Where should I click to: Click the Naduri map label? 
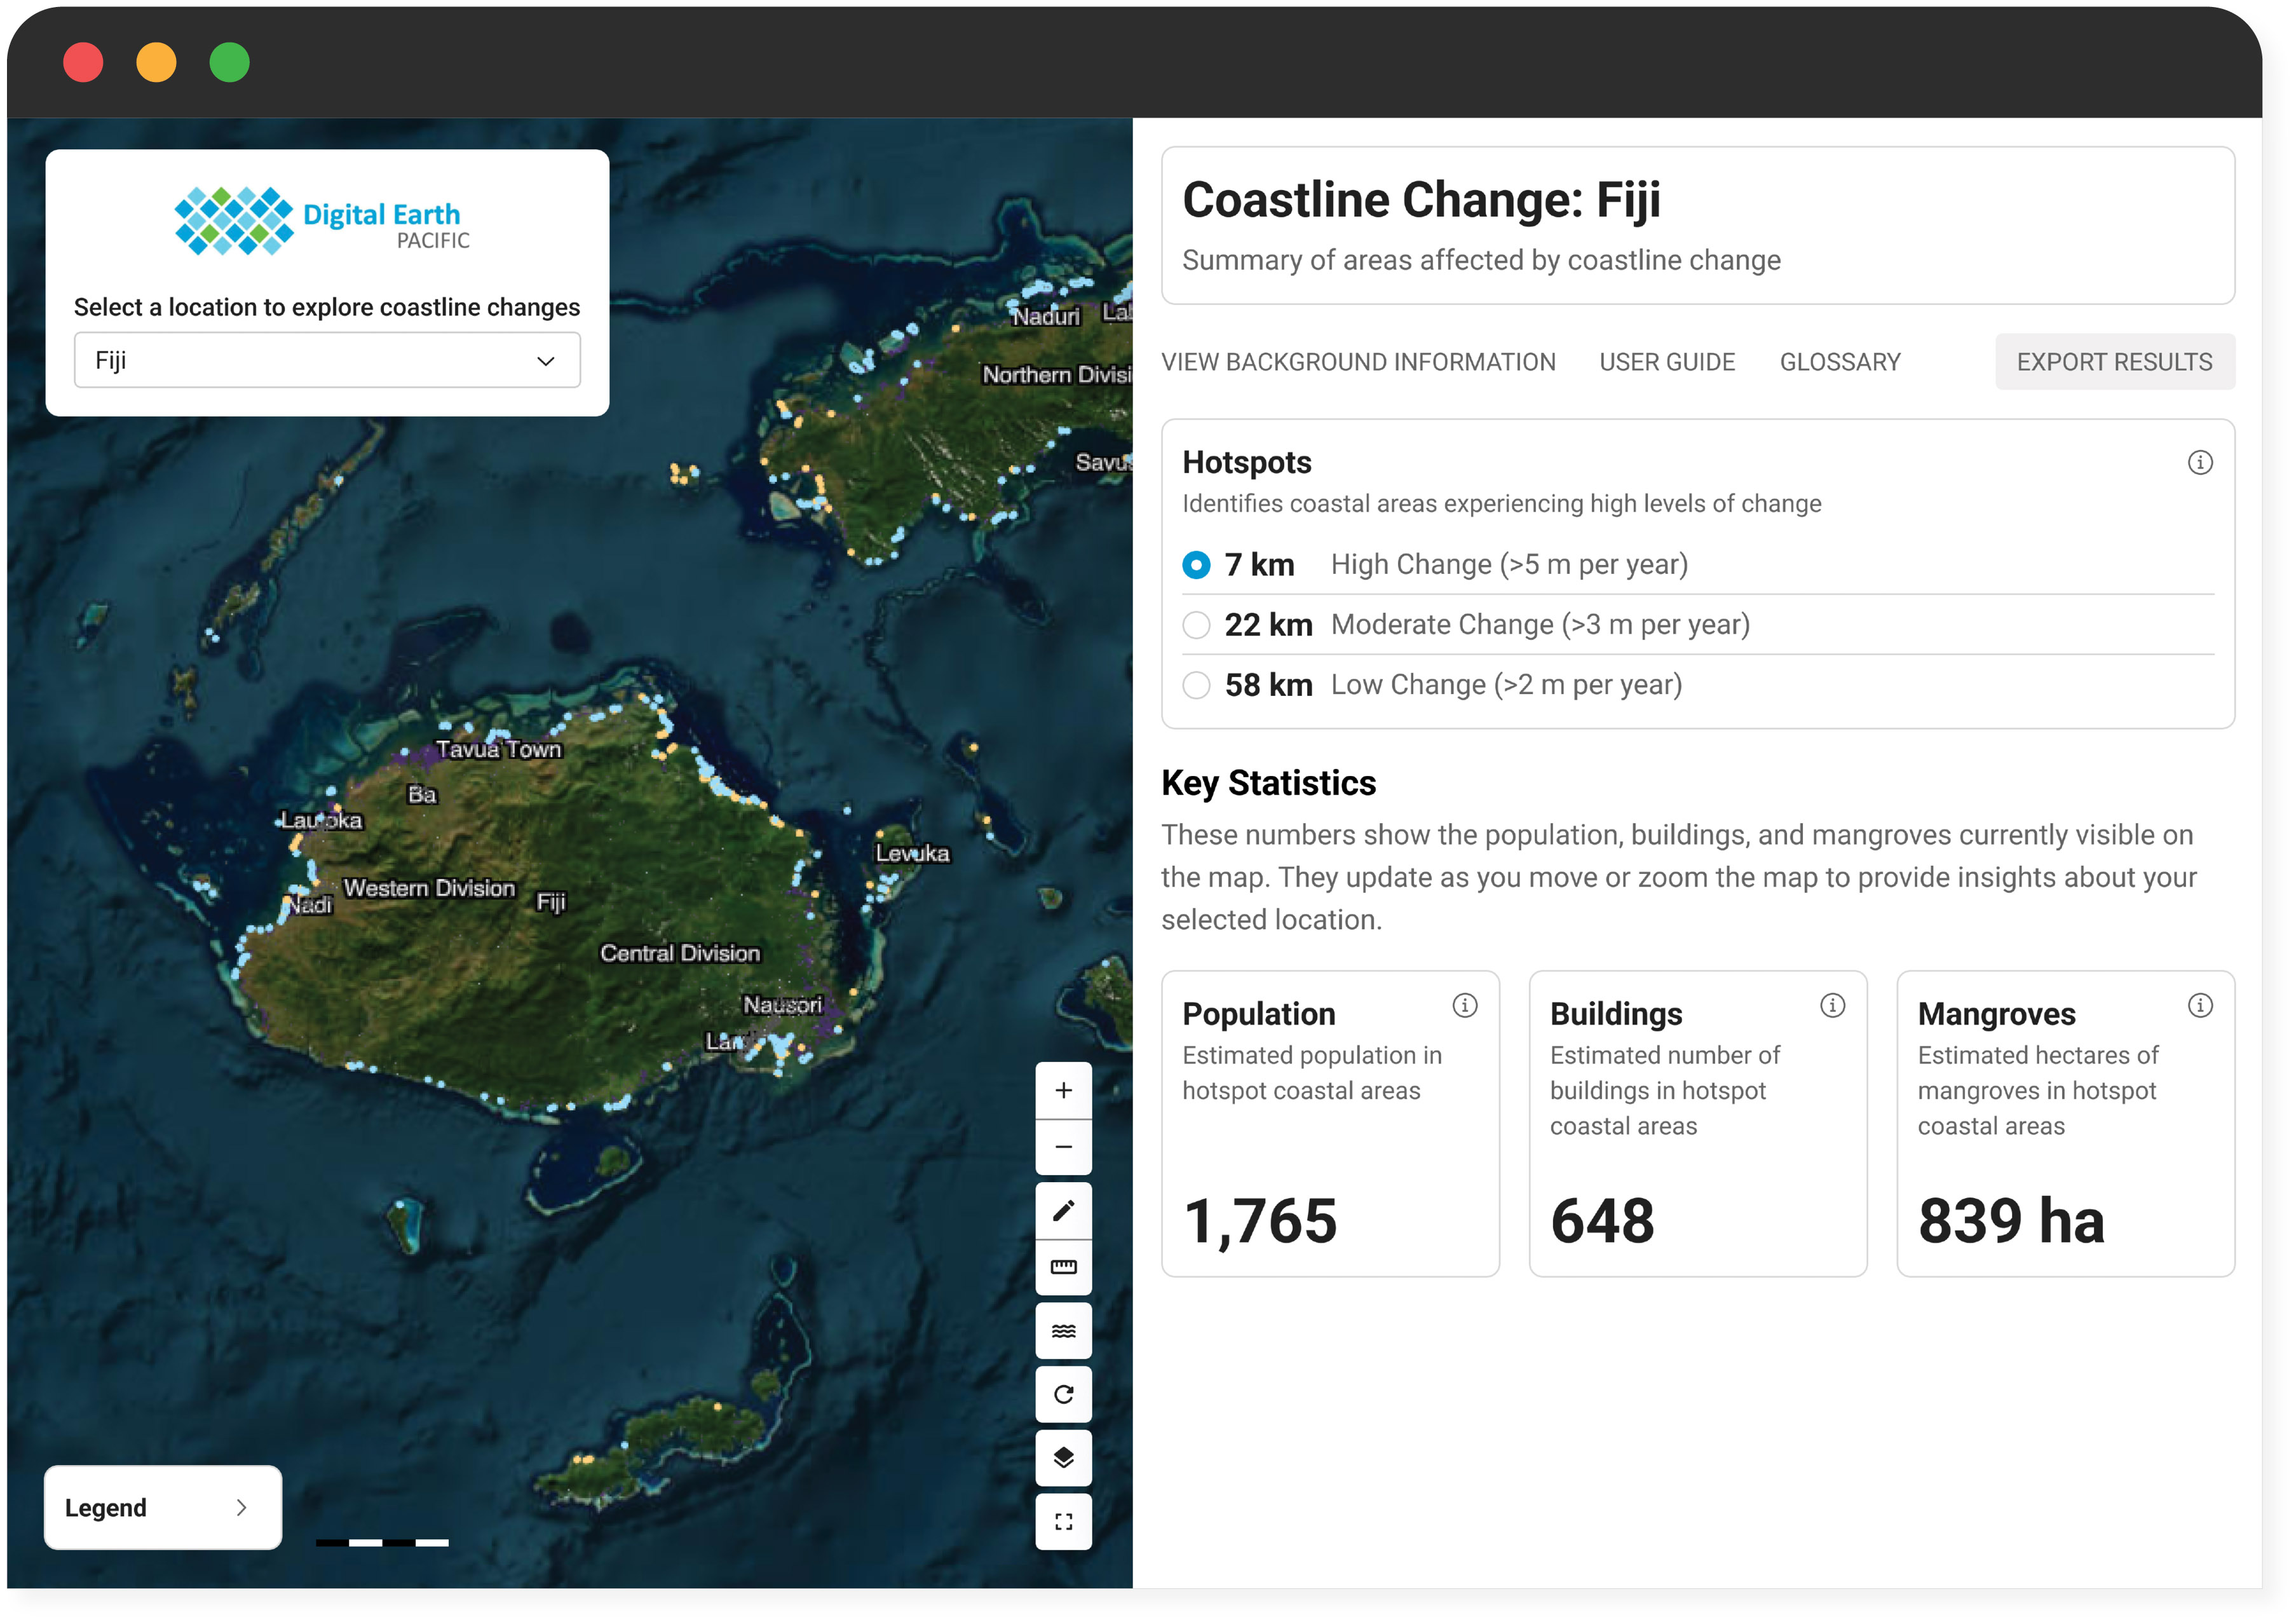pos(1046,317)
